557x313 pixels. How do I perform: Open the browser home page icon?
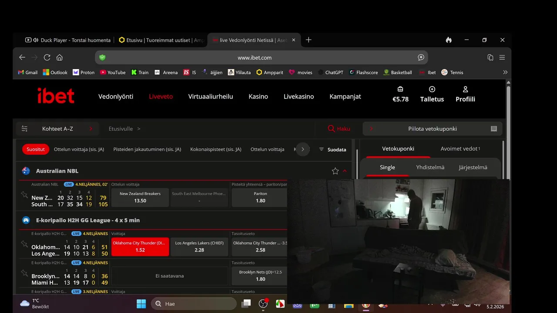click(60, 57)
